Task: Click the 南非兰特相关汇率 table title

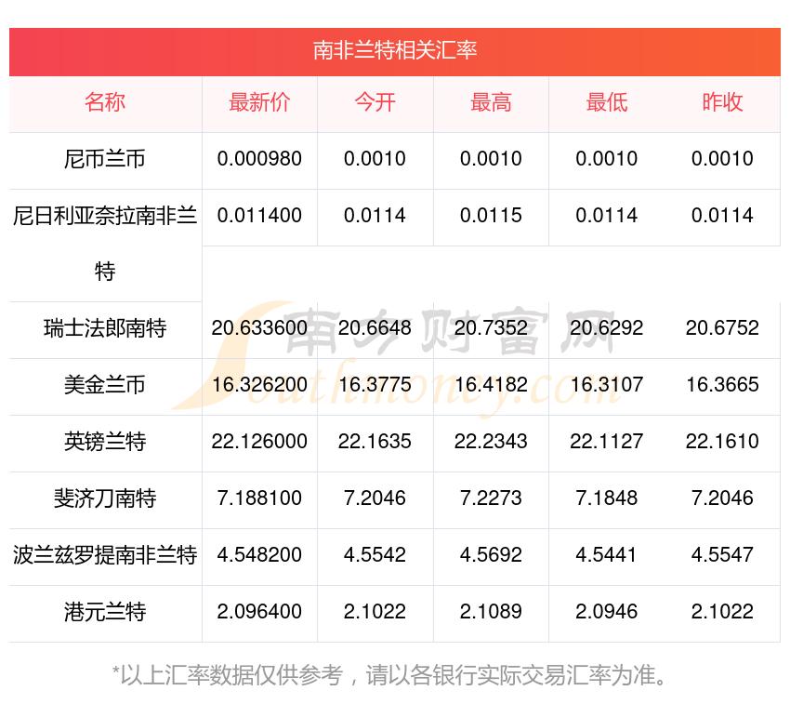Action: 394,52
